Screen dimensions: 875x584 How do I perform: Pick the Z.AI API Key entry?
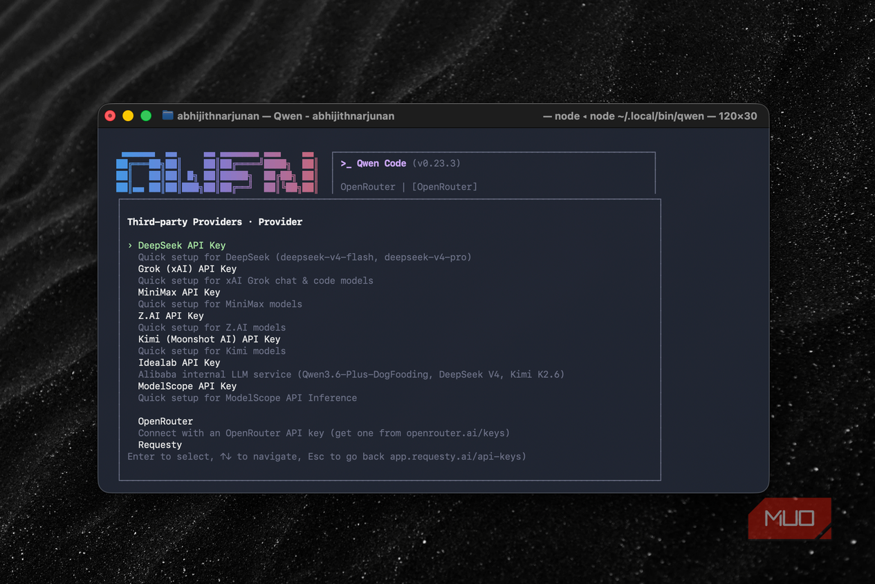(171, 316)
